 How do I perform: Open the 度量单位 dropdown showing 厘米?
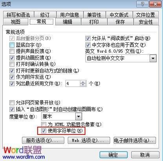[x=62, y=117]
